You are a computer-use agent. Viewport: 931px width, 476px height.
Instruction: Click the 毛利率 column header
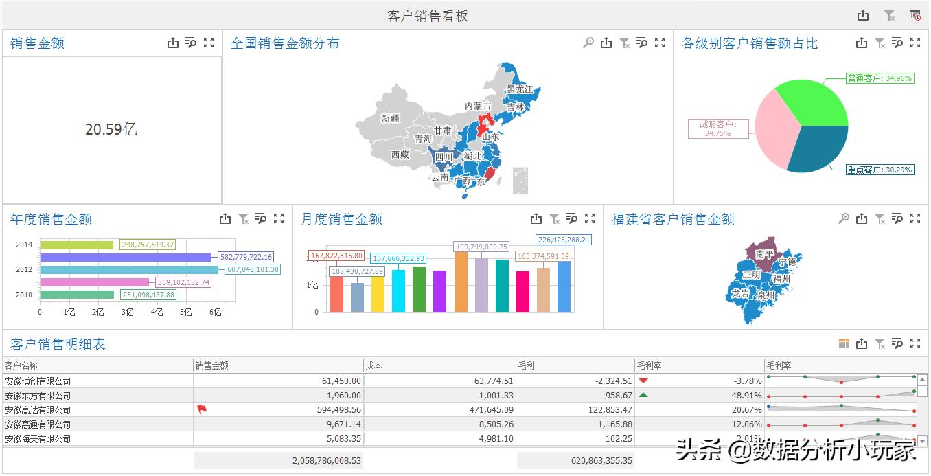click(x=650, y=365)
